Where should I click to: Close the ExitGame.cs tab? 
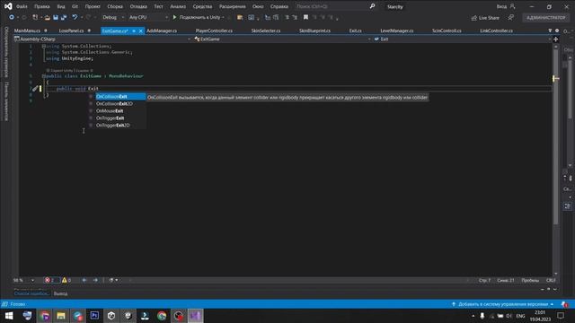(x=140, y=31)
